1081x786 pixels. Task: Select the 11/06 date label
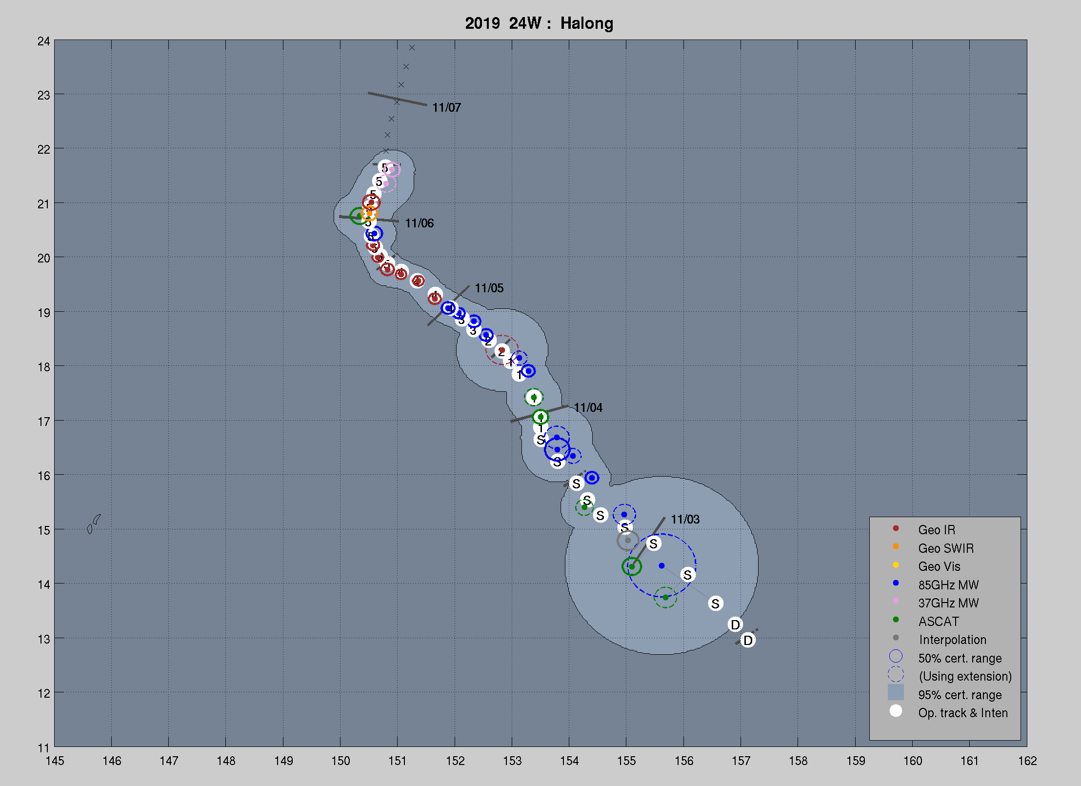tap(419, 223)
